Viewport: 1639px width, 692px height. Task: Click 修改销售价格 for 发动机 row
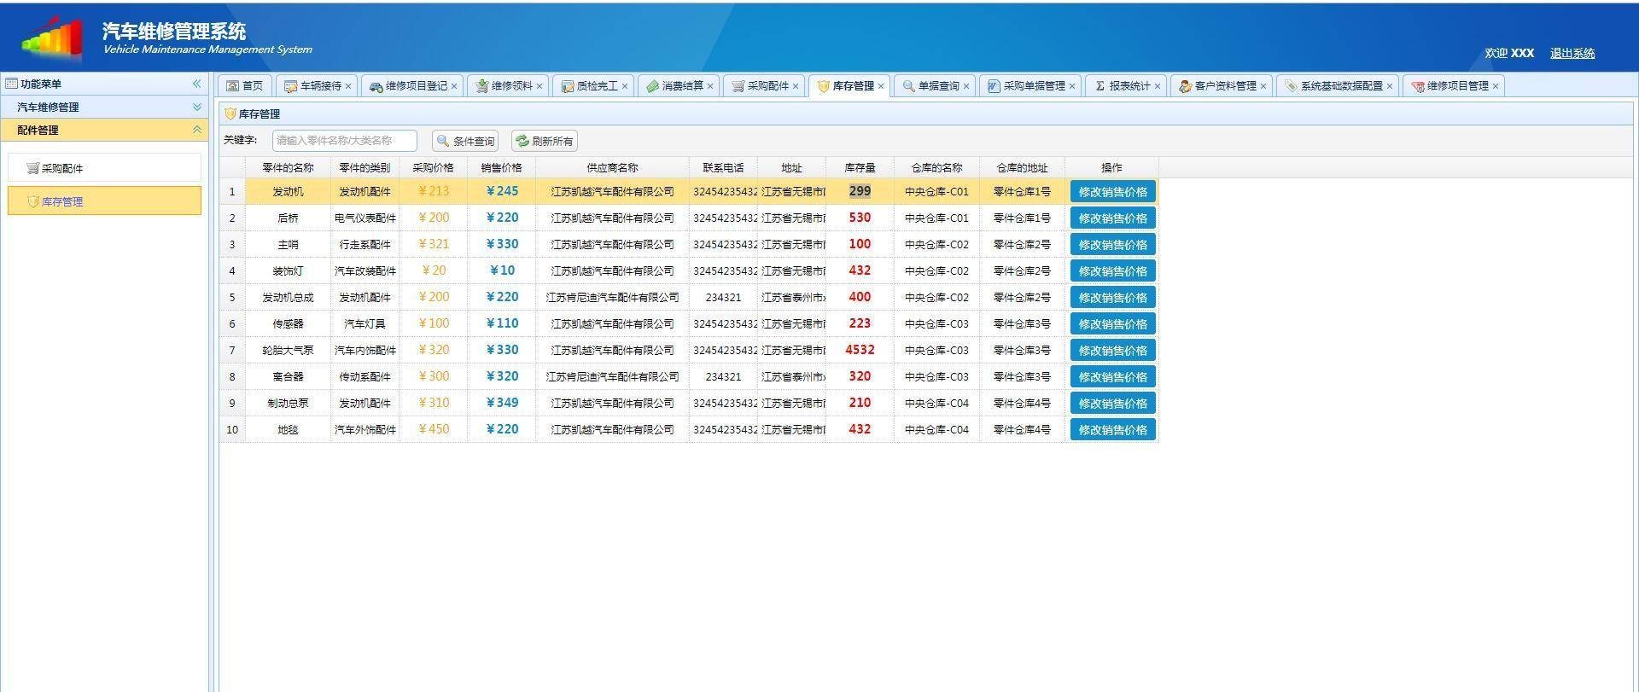tap(1112, 192)
